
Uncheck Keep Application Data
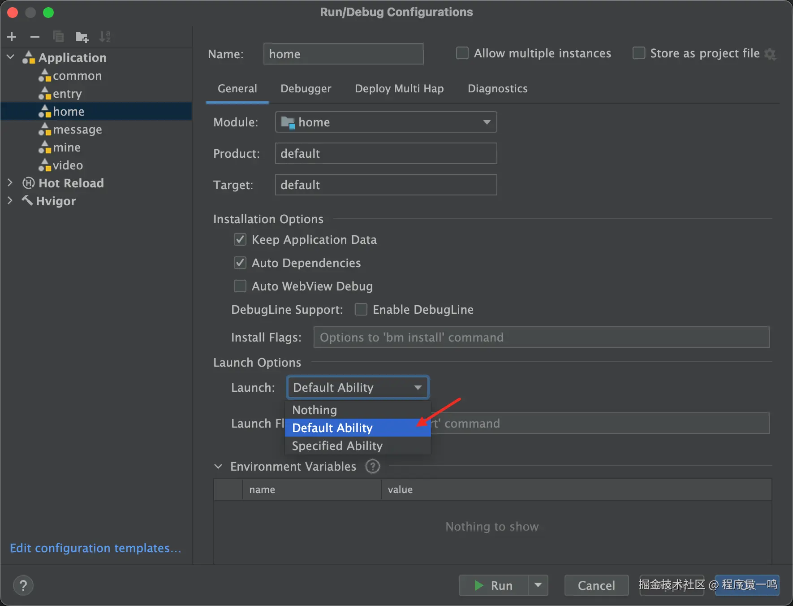240,240
